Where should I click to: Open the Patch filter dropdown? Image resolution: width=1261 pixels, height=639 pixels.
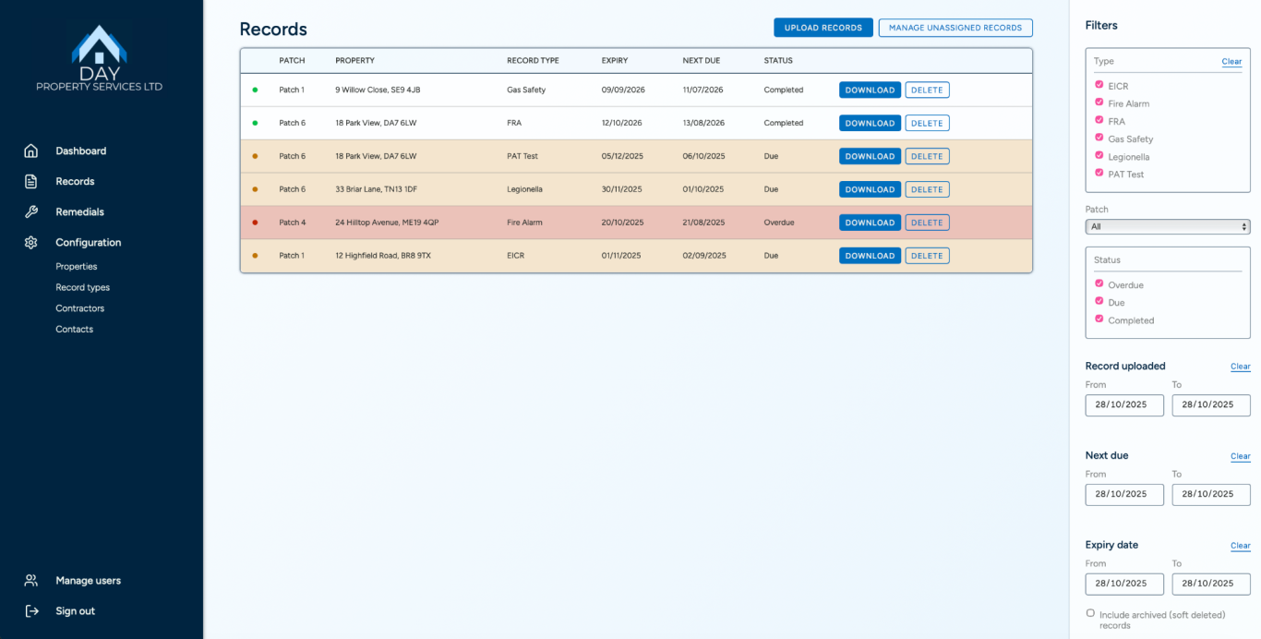point(1167,225)
